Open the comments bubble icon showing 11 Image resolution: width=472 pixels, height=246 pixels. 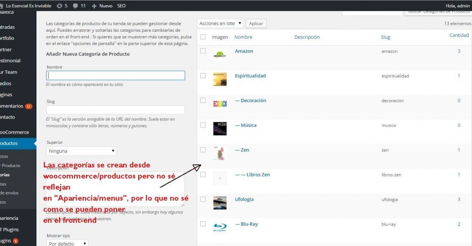pyautogui.click(x=75, y=6)
